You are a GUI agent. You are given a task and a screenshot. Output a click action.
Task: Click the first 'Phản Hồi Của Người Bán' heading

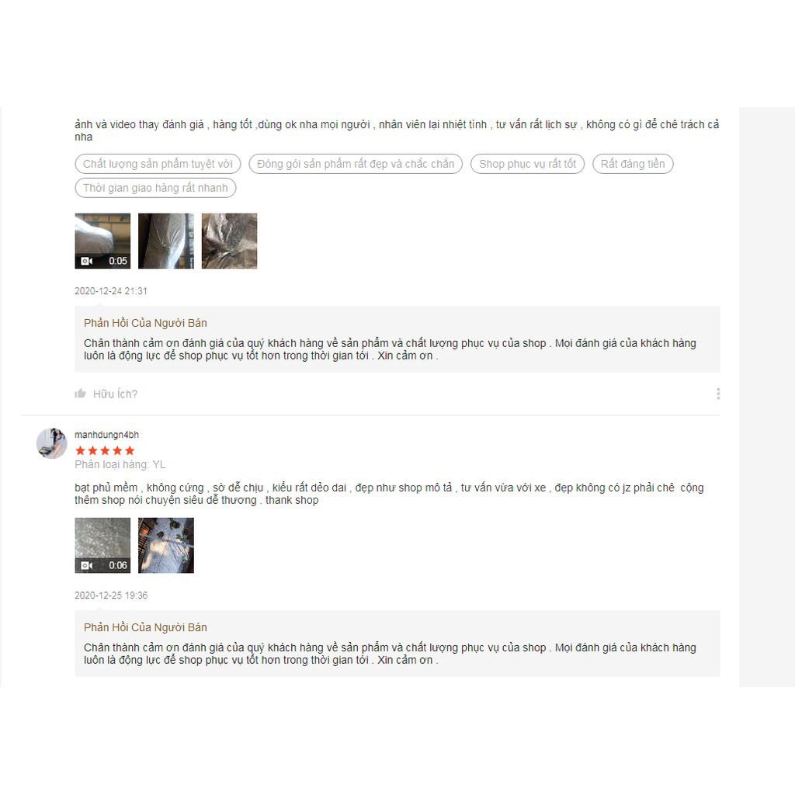(x=145, y=323)
